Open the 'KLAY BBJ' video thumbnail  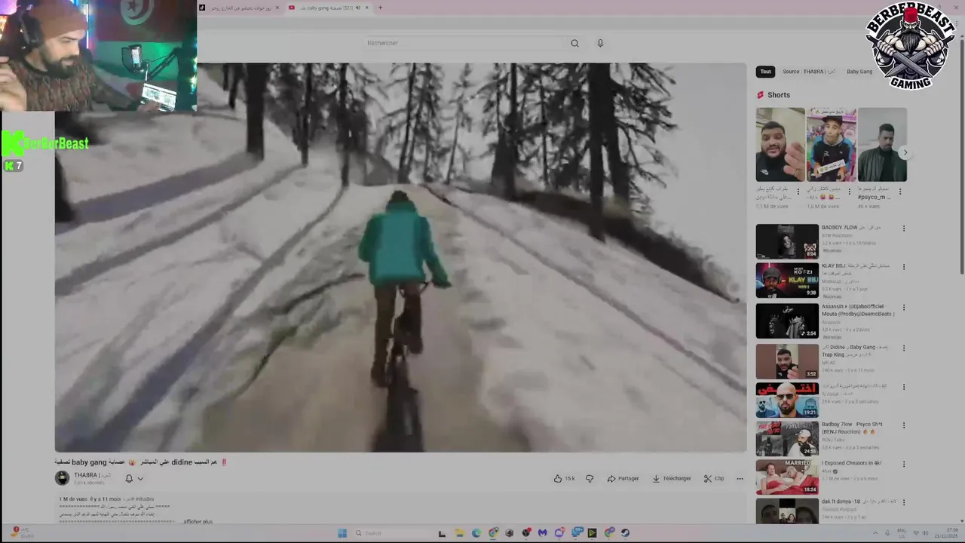(787, 281)
